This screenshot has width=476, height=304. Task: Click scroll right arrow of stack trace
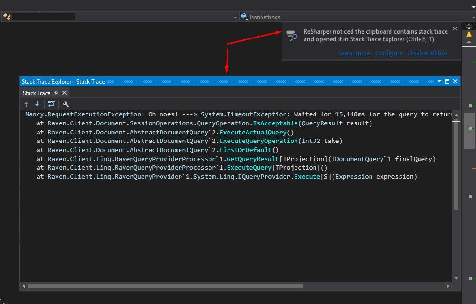pos(448,286)
